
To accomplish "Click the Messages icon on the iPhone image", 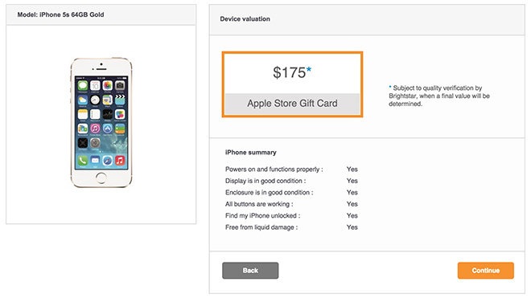I will click(x=83, y=86).
